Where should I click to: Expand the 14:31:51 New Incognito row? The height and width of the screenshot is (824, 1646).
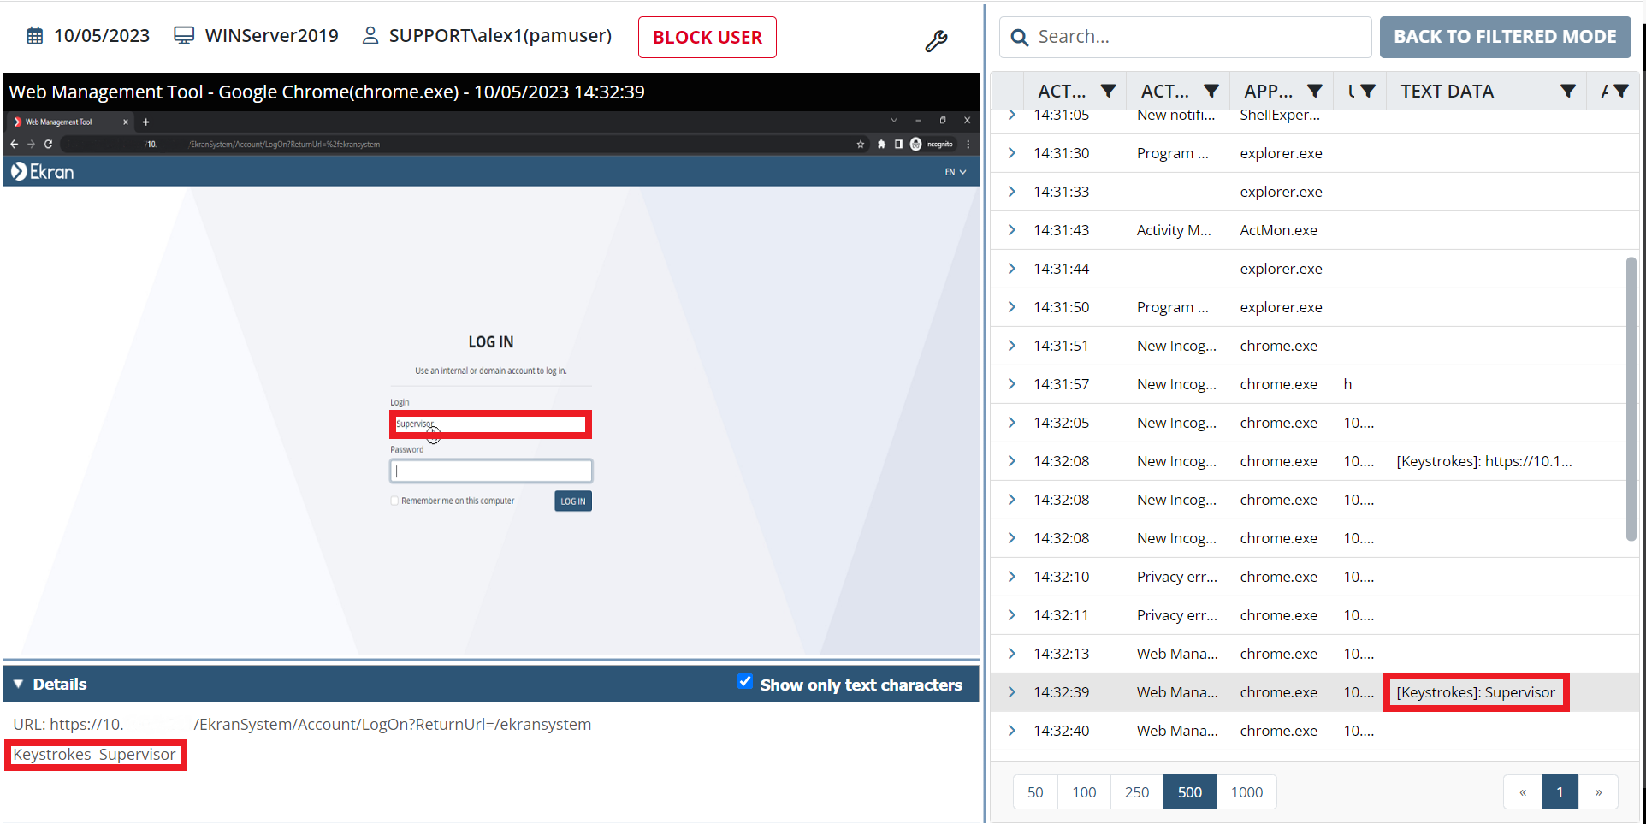(1012, 346)
